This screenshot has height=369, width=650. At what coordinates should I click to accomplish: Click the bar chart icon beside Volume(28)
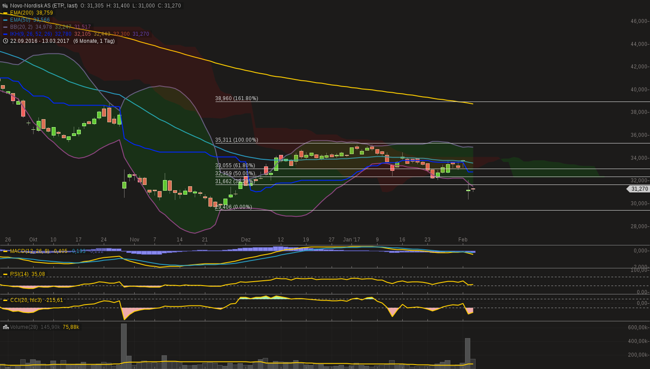(x=6, y=327)
